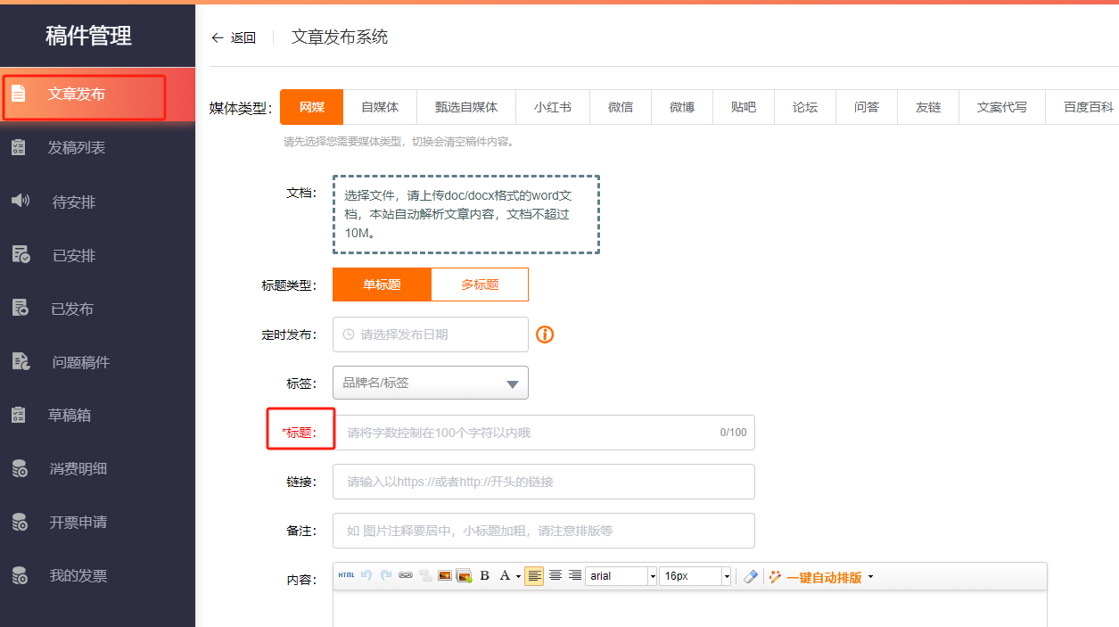Focus the 链接 URL input field

(x=544, y=482)
